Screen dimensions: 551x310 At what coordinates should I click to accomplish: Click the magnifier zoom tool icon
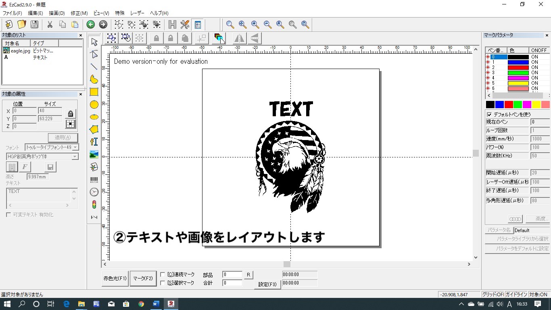coord(230,25)
